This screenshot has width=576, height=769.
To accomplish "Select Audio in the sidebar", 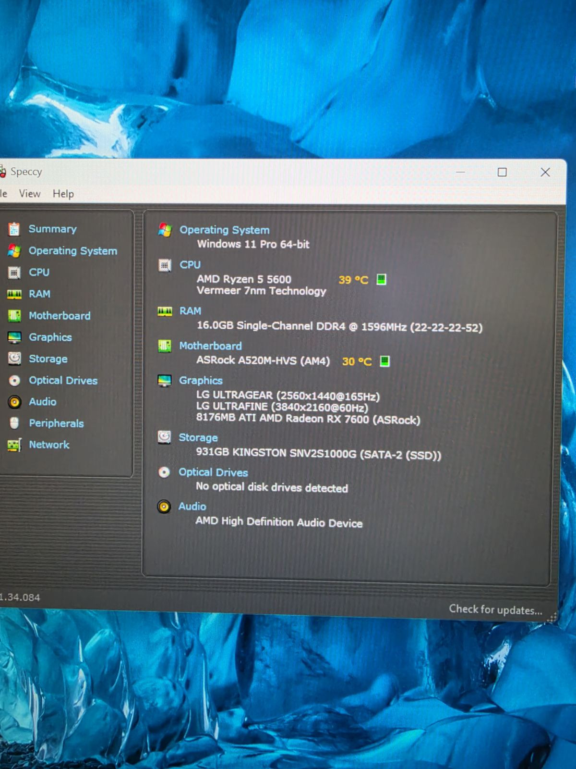I will click(43, 401).
